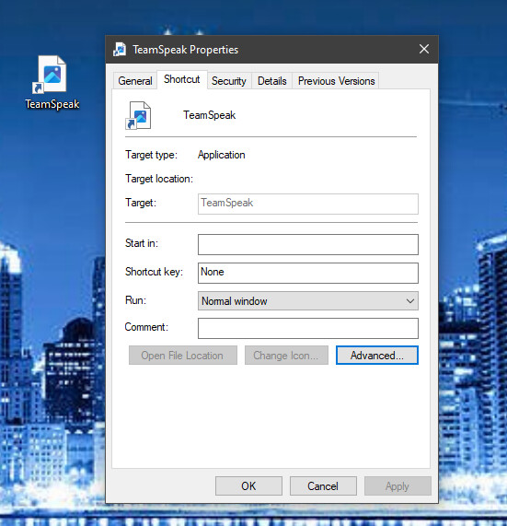Click the disabled Open File Location button
The image size is (507, 526).
pos(183,356)
